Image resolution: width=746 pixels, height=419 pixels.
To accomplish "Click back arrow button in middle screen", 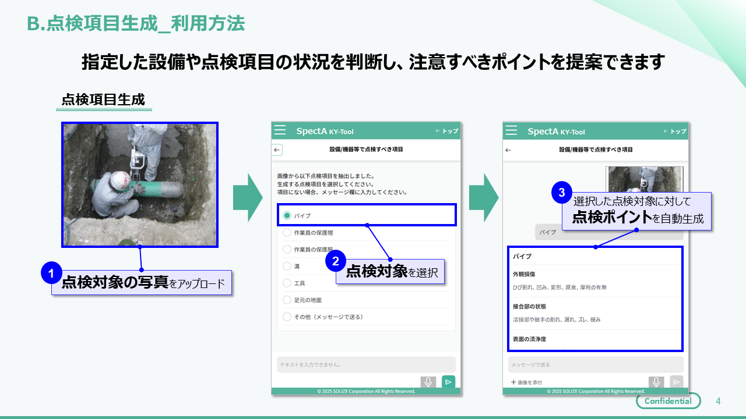I will 277,150.
